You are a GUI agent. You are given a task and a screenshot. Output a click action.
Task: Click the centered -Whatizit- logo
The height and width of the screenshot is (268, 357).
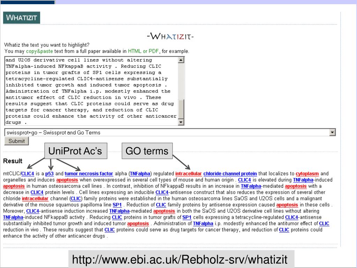(170, 36)
